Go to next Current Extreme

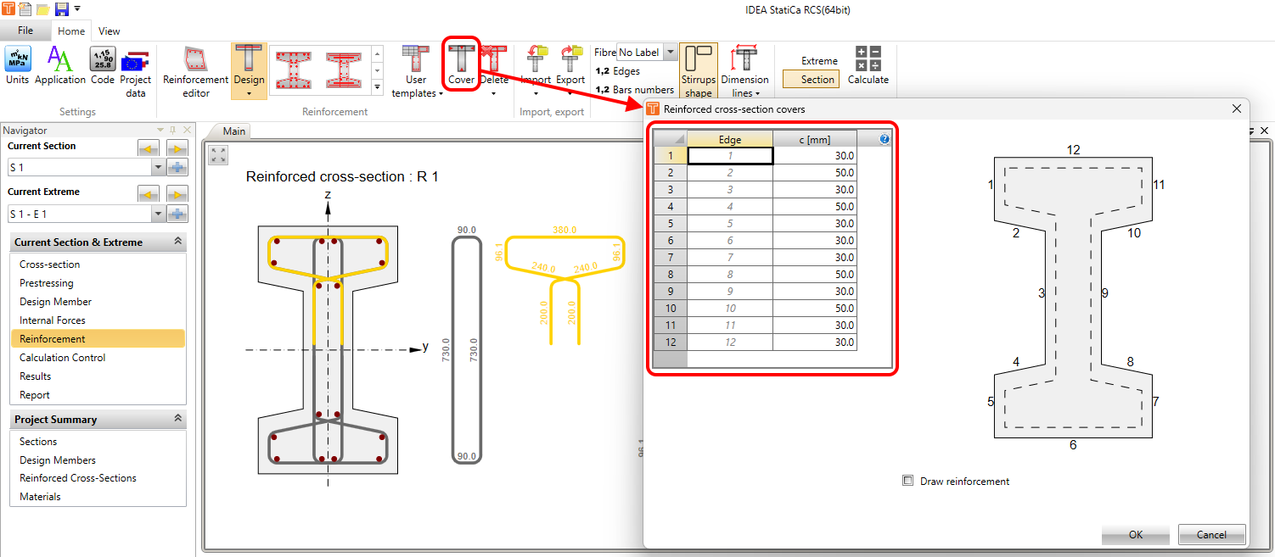coord(177,193)
